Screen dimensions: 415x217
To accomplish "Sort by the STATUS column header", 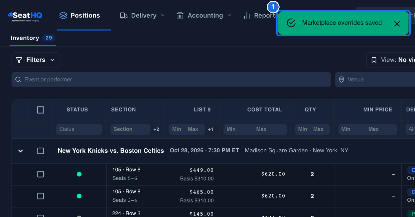I will (77, 109).
